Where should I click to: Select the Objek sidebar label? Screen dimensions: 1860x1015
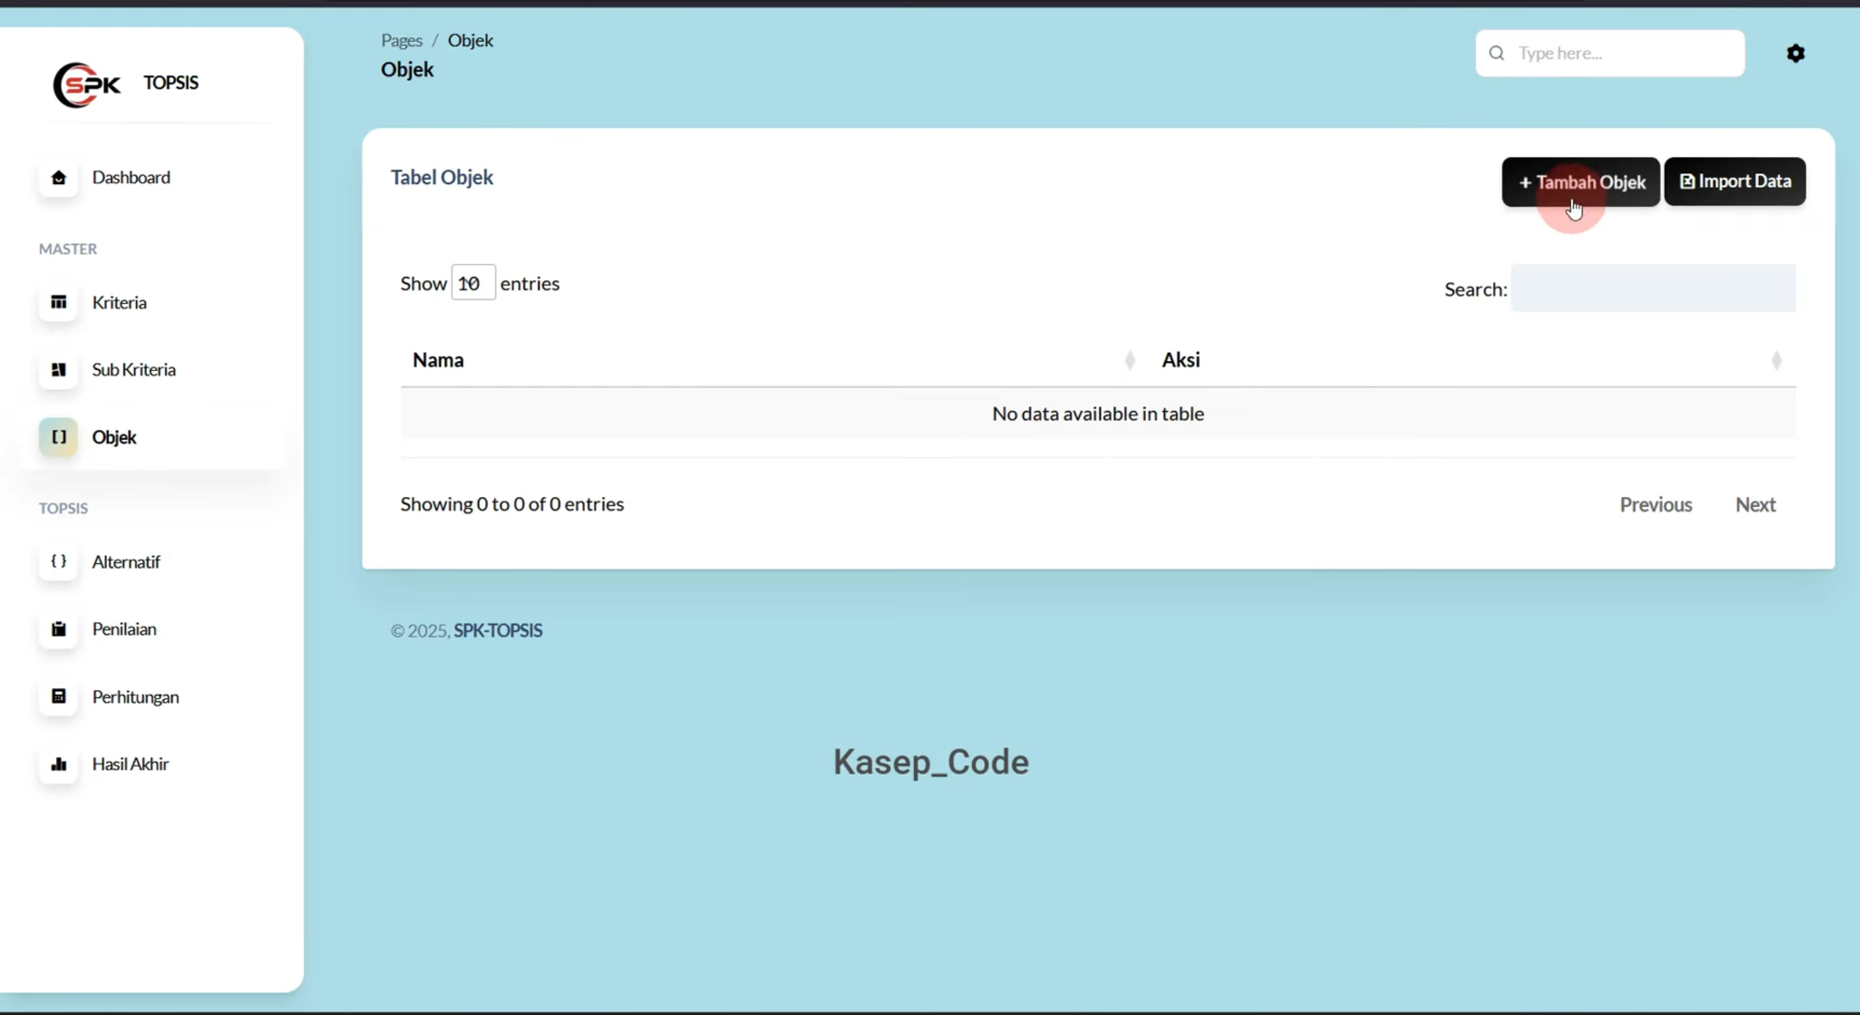114,437
